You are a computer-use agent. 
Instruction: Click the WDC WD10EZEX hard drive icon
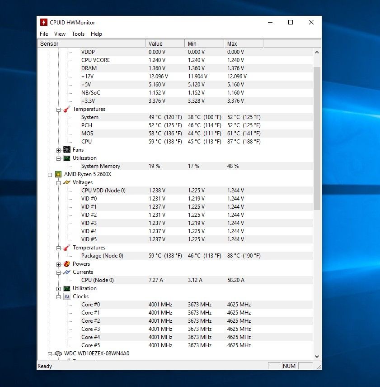(x=58, y=354)
